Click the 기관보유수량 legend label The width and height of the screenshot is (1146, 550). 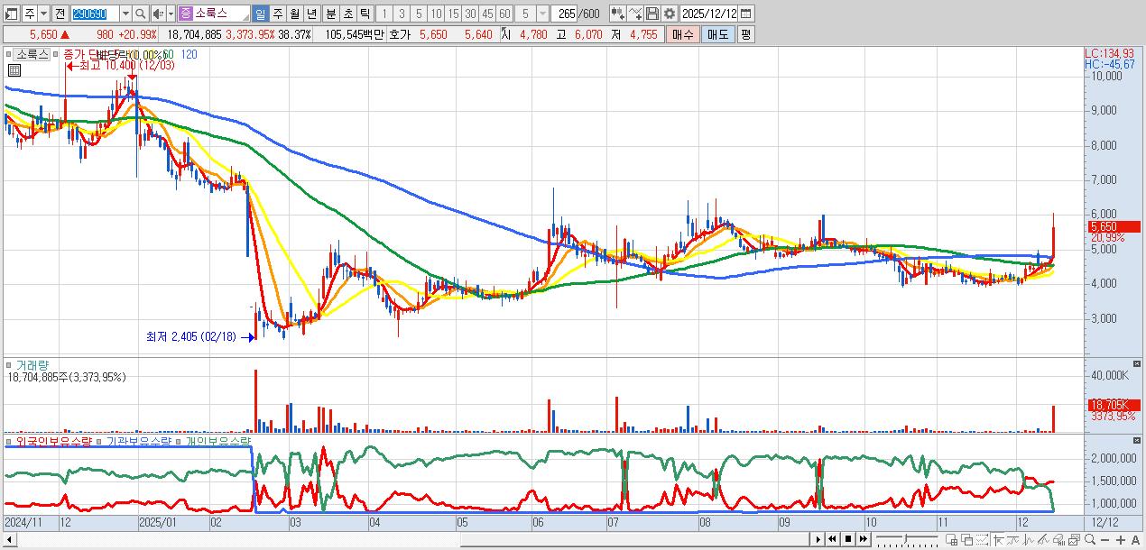point(139,442)
